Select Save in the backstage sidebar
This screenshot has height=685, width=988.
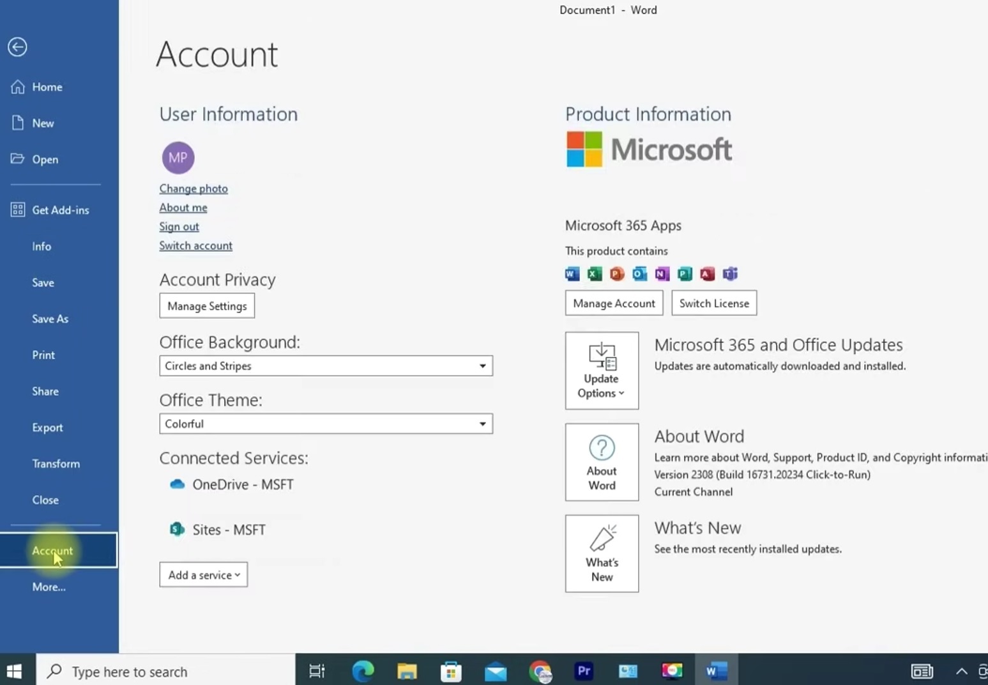coord(43,282)
